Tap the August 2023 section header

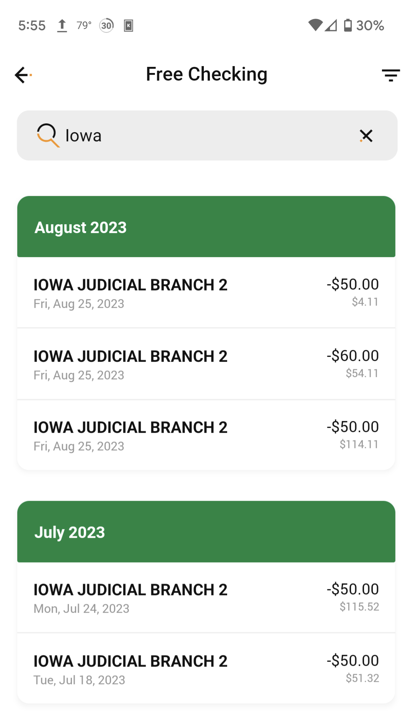pos(206,227)
